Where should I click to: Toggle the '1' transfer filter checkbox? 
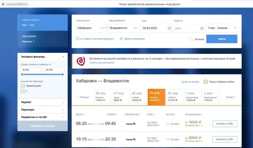[x=23, y=91]
